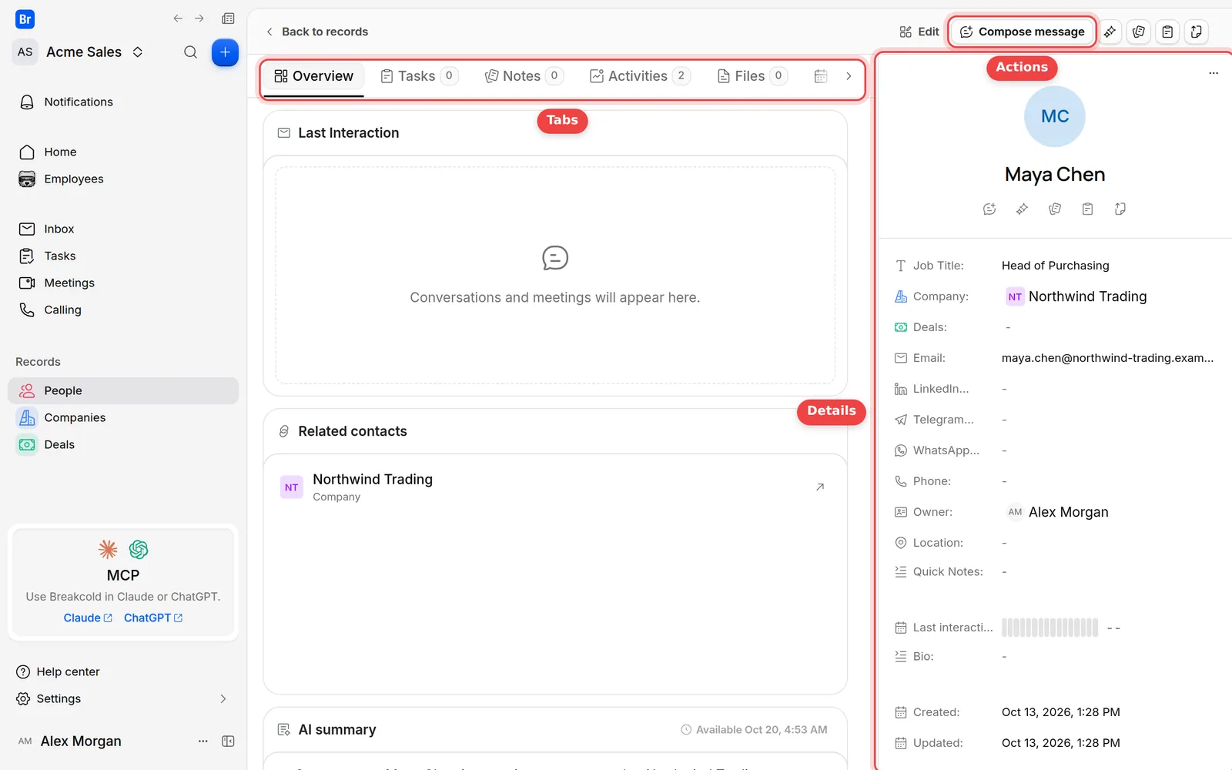
Task: Click the message icon under Maya Chen's name
Action: click(989, 209)
